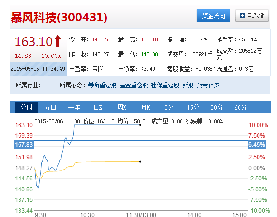Click the 市盈率 value 亏损
This screenshot has height=217, width=277.
(x=97, y=69)
